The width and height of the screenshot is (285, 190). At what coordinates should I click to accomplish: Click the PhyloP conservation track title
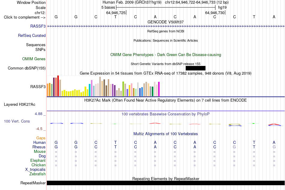pos(166,114)
